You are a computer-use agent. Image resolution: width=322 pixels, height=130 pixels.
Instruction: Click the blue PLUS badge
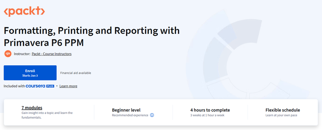50,86
